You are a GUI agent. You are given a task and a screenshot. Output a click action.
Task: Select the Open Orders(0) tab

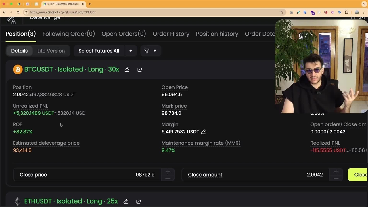click(124, 34)
